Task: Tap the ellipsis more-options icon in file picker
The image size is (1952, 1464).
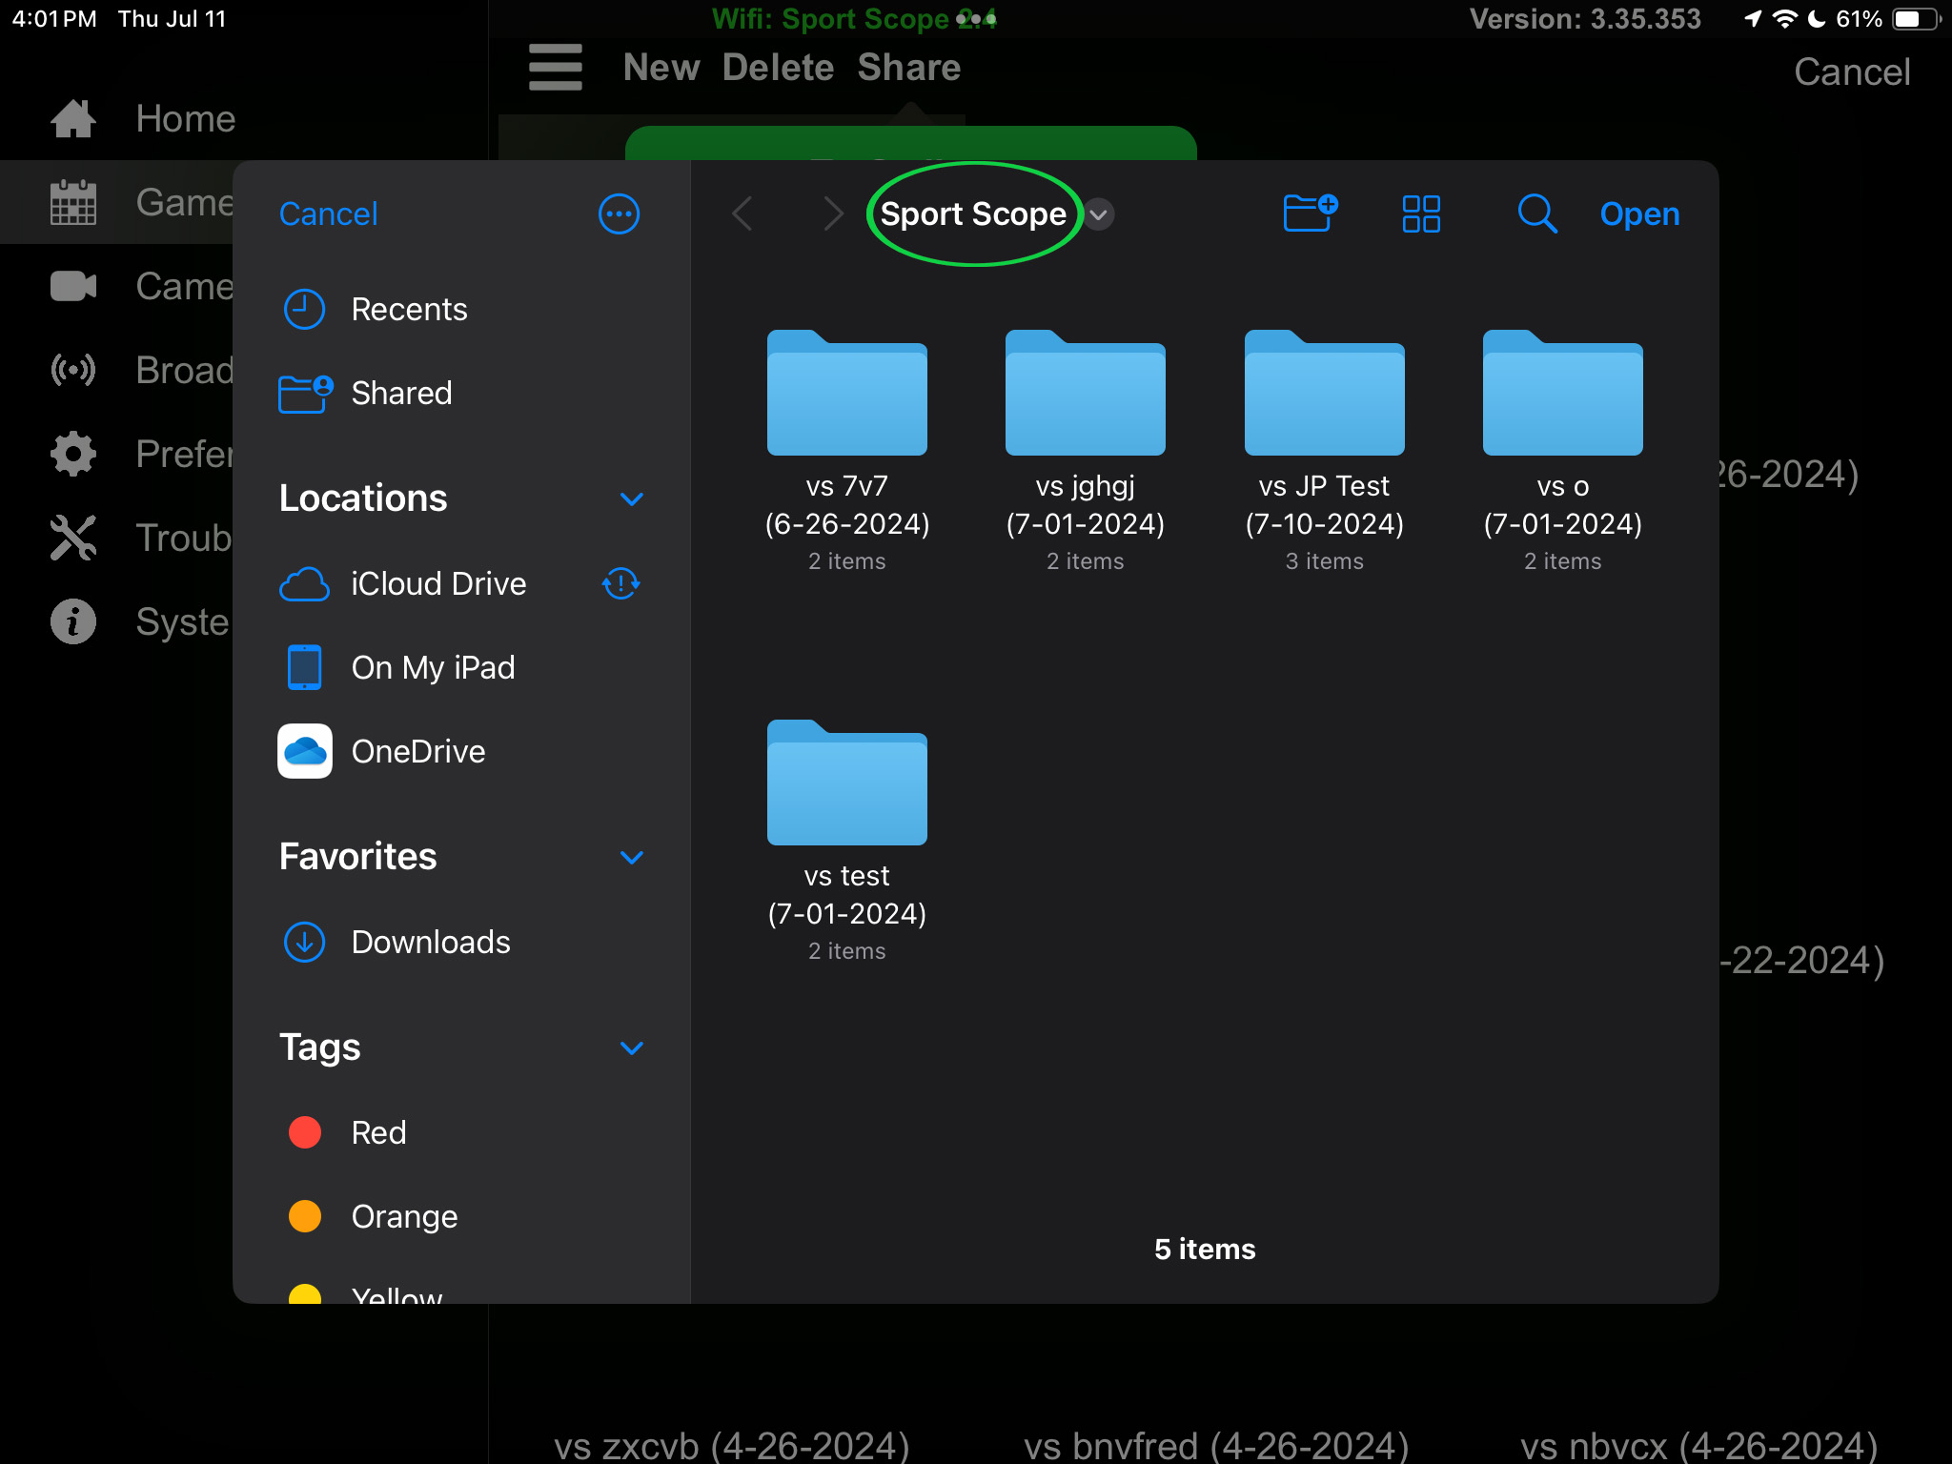Action: point(619,213)
